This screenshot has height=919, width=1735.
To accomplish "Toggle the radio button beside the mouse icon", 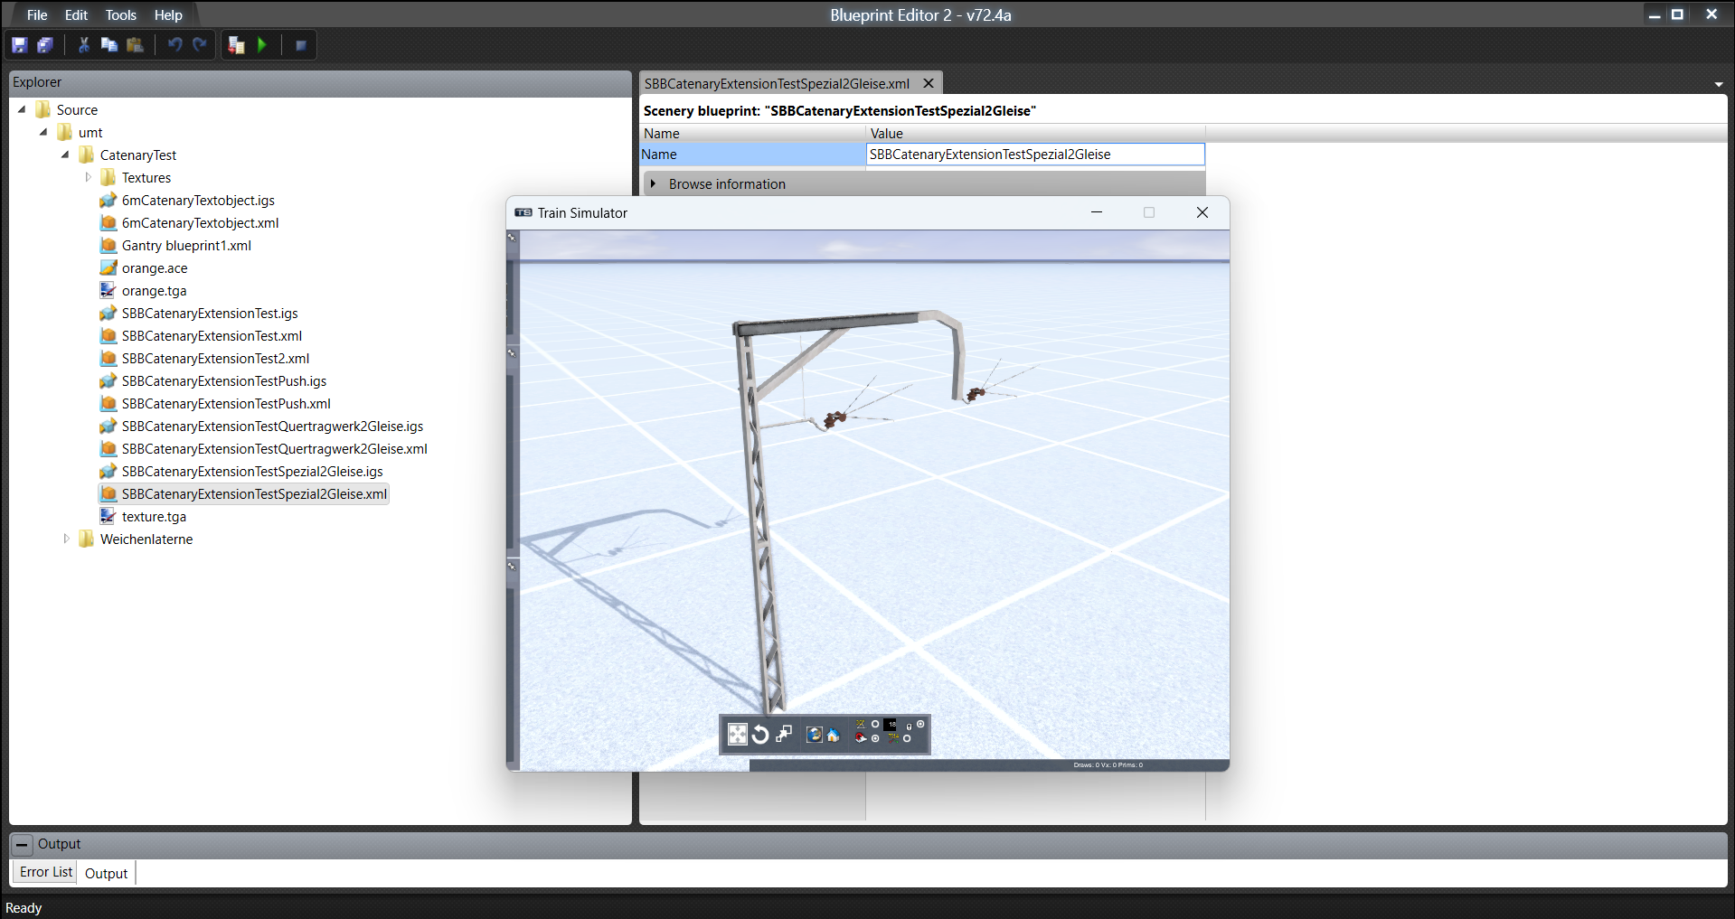I will 920,725.
